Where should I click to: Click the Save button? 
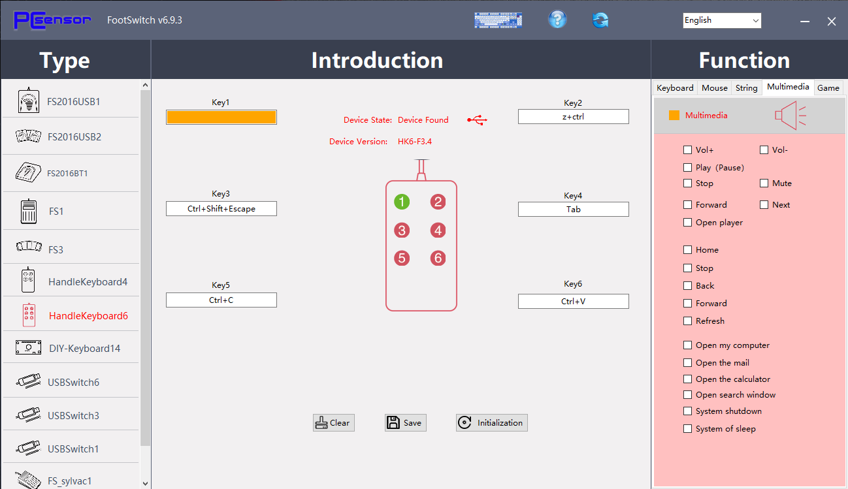coord(405,422)
